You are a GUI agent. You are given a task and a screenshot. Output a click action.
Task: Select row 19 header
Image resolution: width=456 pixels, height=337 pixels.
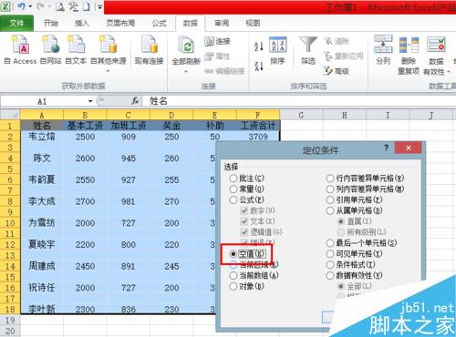click(x=10, y=320)
